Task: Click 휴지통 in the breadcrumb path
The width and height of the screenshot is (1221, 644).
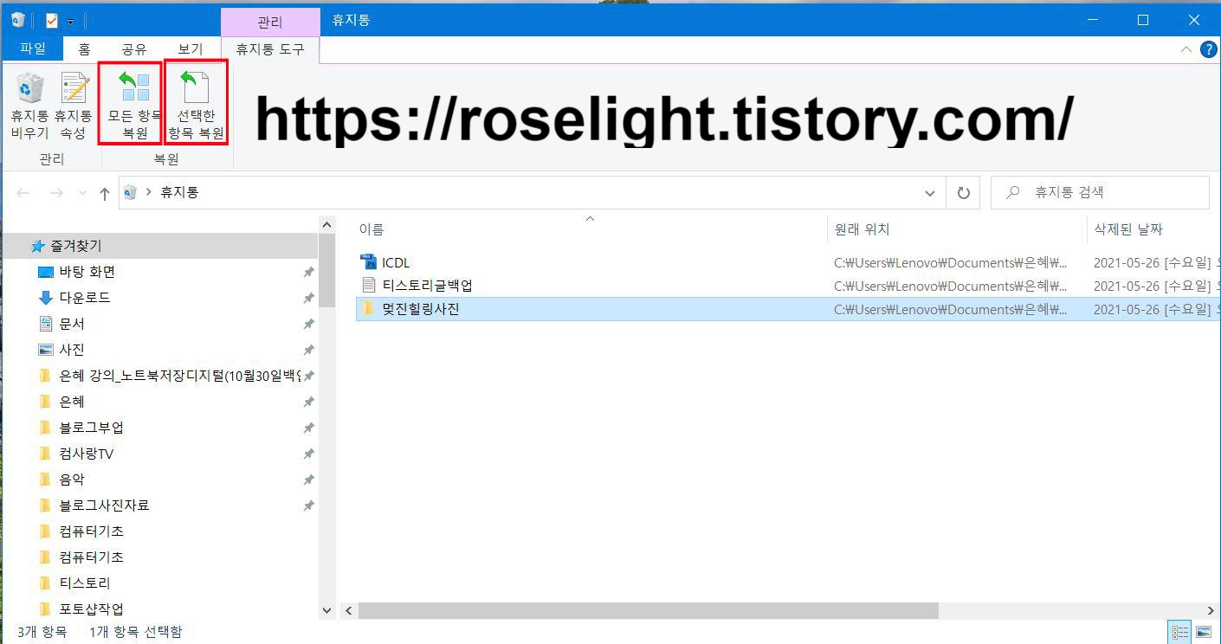Action: pos(180,192)
